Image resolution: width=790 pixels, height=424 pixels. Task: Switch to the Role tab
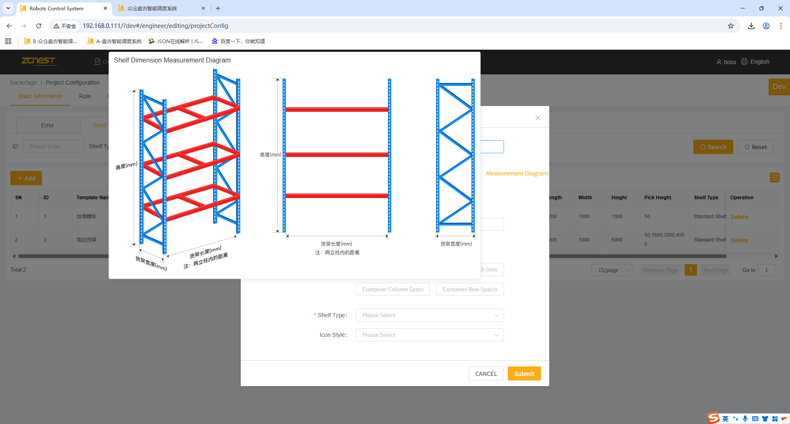[x=85, y=96]
